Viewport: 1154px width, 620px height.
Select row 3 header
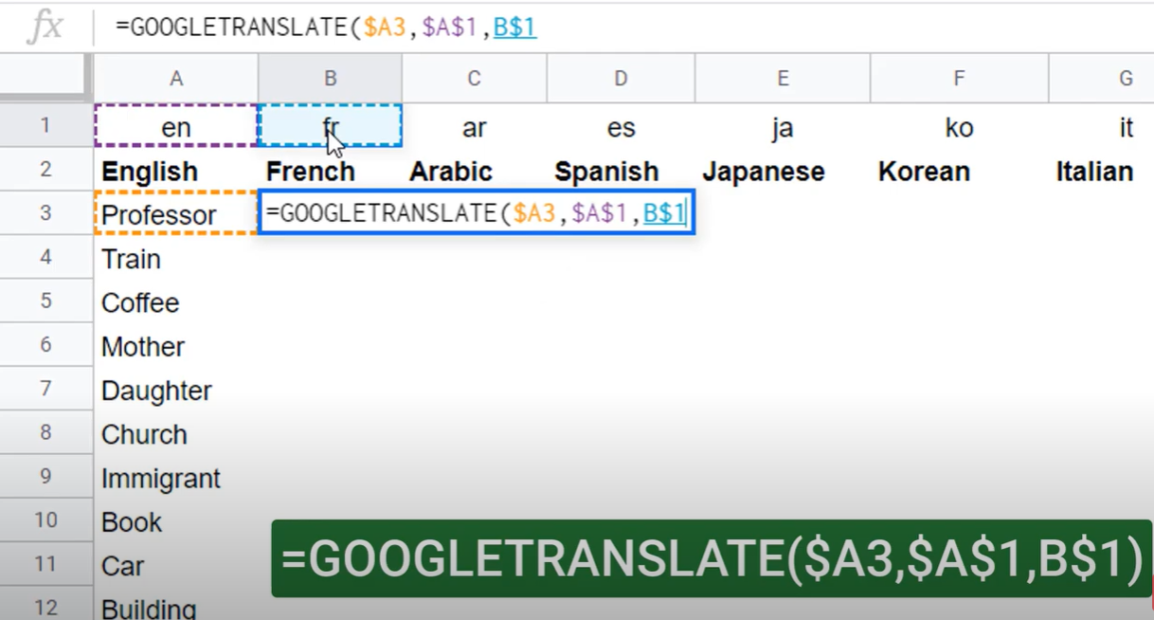(45, 212)
